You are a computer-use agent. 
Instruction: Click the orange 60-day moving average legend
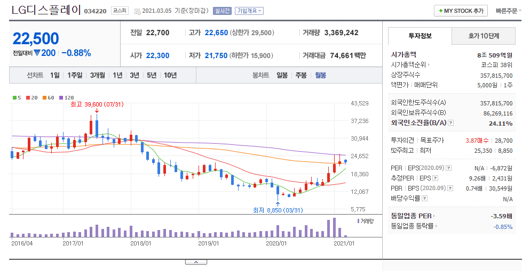(49, 98)
